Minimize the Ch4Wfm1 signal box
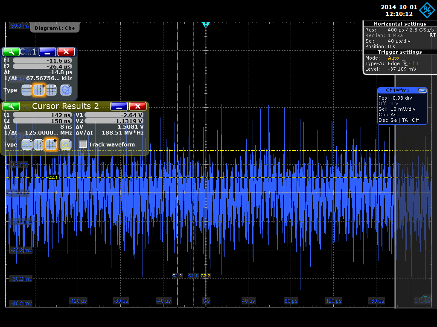The width and height of the screenshot is (437, 327). point(422,90)
